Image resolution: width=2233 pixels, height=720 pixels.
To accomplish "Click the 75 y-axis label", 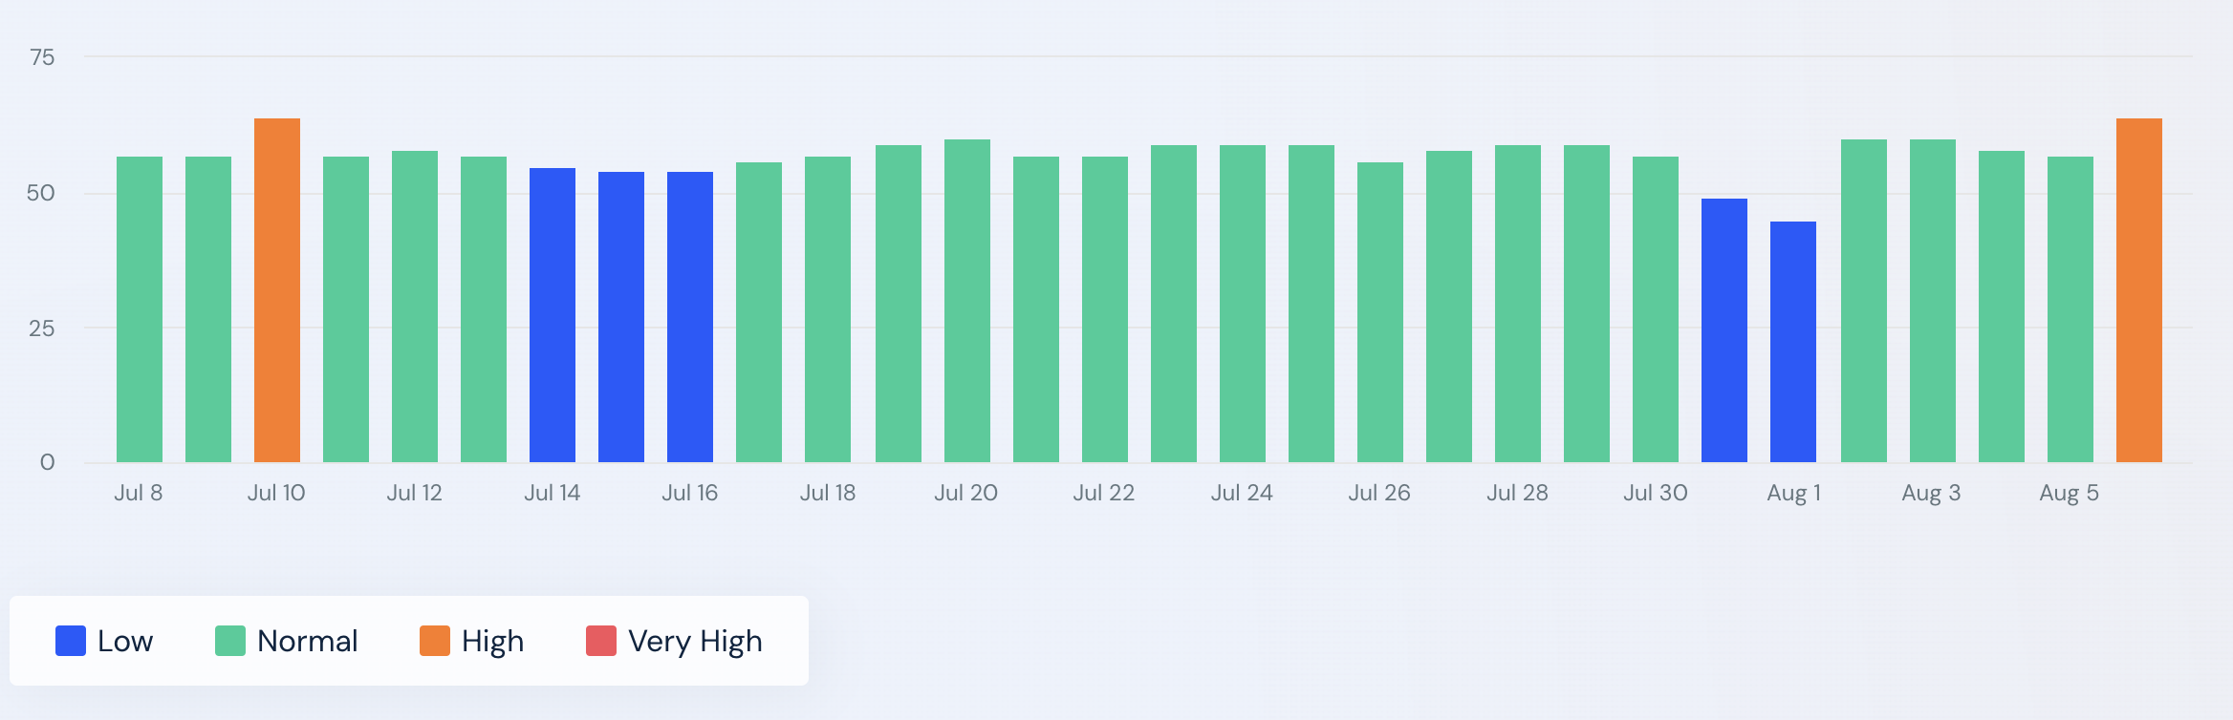I will point(42,57).
